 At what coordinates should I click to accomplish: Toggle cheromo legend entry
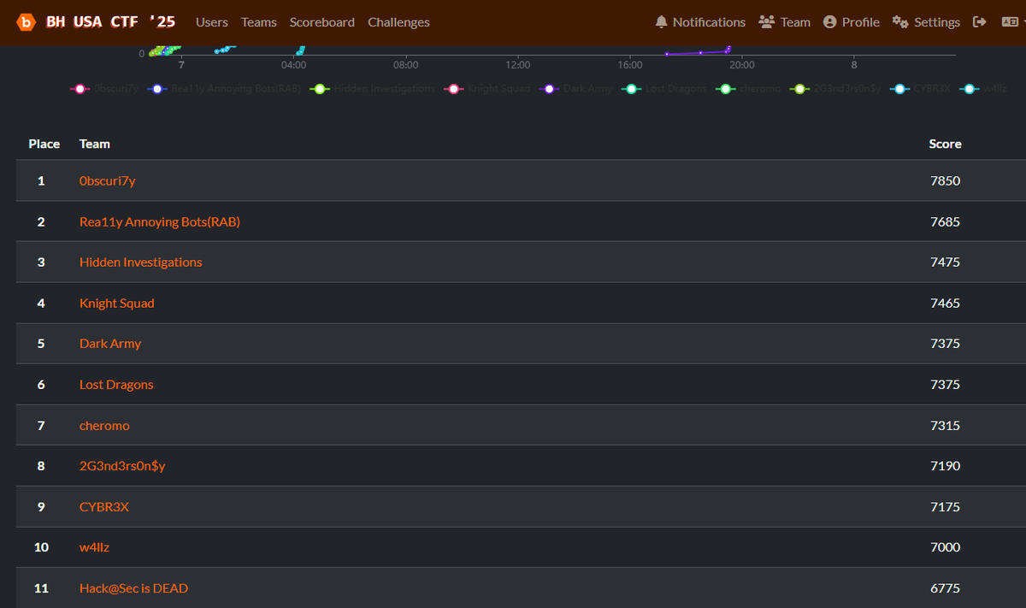click(x=748, y=88)
